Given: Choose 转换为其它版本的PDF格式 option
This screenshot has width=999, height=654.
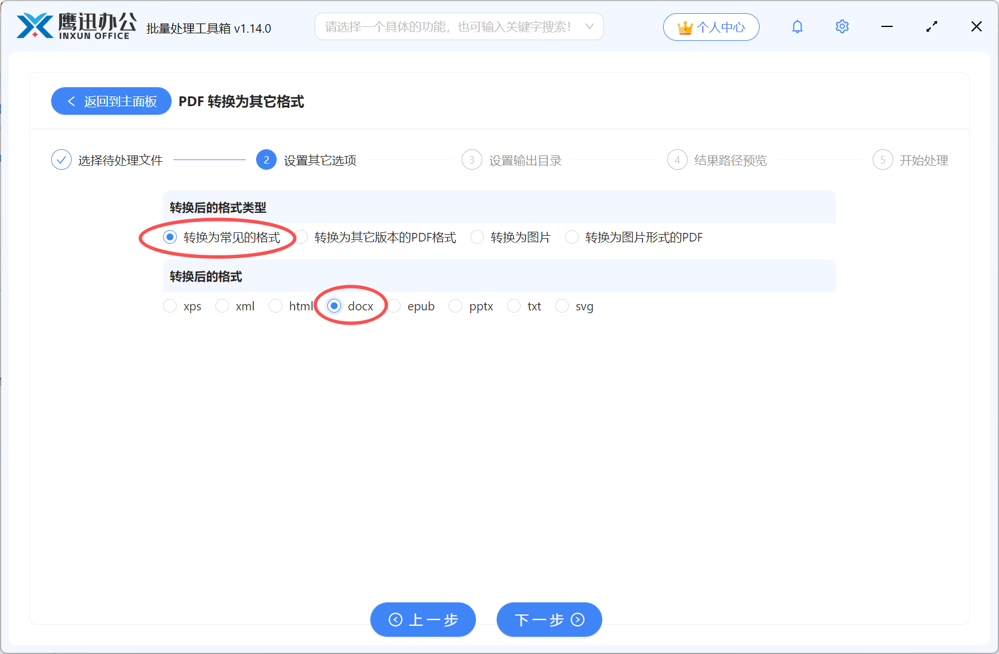Looking at the screenshot, I should 301,237.
